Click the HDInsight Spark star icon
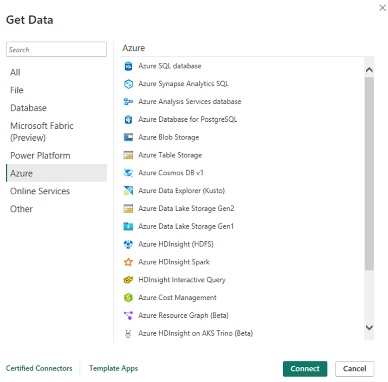Viewport: 388px width, 382px height. (x=128, y=262)
